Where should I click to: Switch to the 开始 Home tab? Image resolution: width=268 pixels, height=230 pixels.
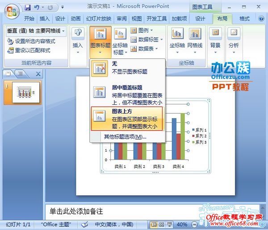coord(29,18)
